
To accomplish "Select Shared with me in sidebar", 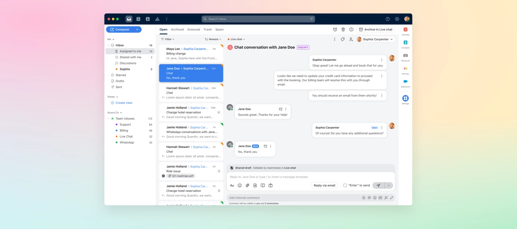I will pos(130,57).
